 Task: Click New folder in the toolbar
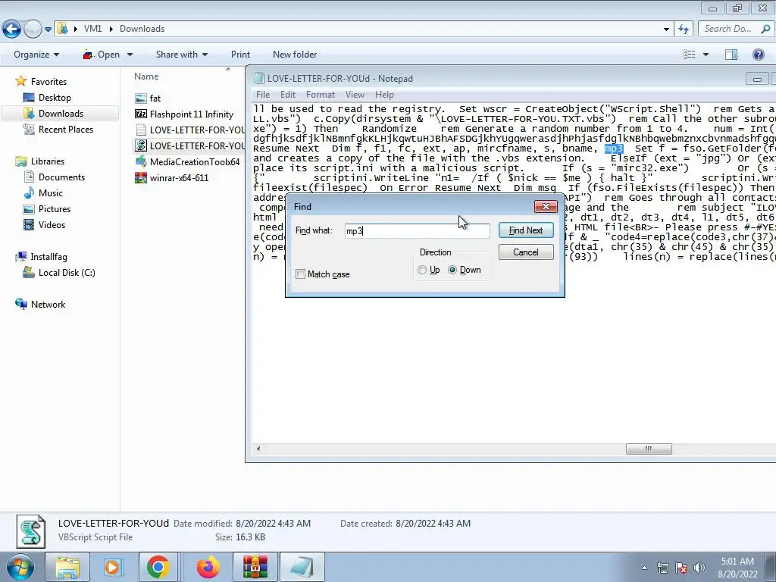295,55
